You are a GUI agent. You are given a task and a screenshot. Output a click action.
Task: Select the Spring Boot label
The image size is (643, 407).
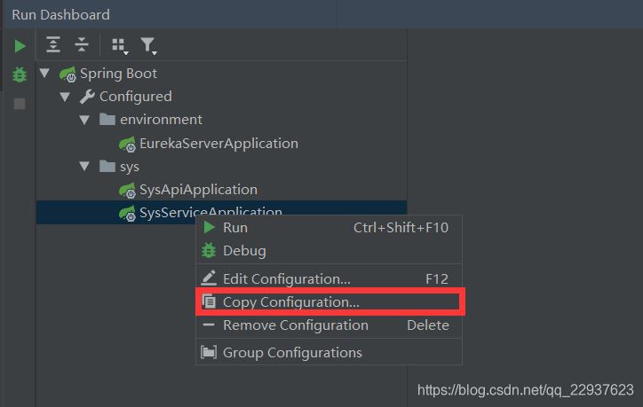(118, 74)
